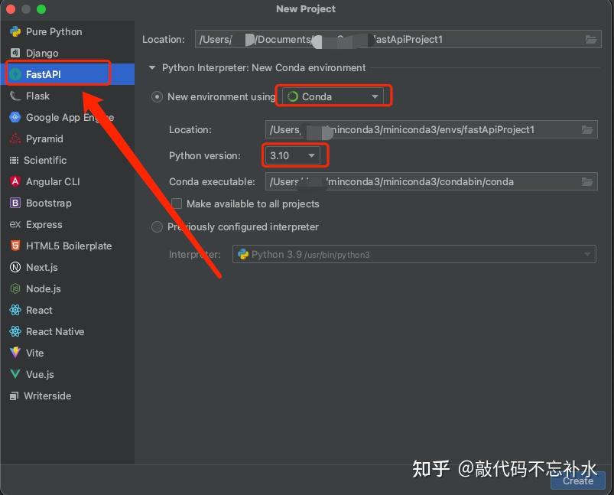Select Angular CLI in project list

(67, 181)
